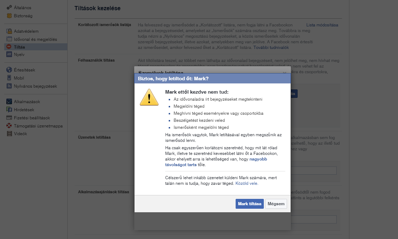
Task: Open the További tudnivalók link
Action: coord(271,48)
